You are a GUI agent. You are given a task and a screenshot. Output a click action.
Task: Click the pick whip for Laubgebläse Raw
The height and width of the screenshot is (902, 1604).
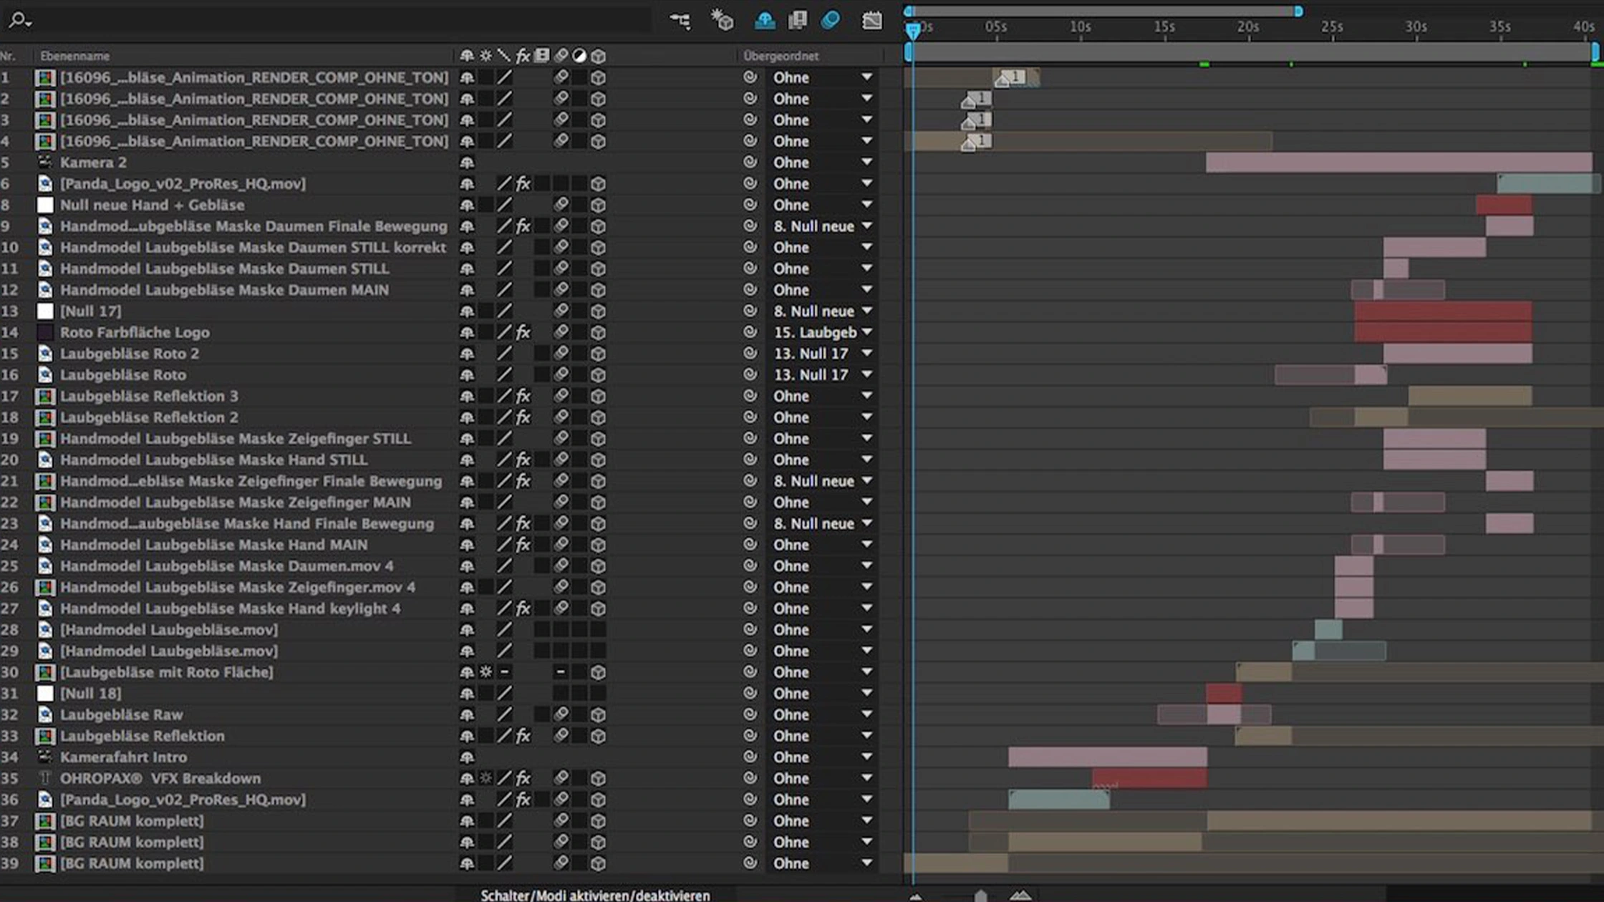(750, 714)
